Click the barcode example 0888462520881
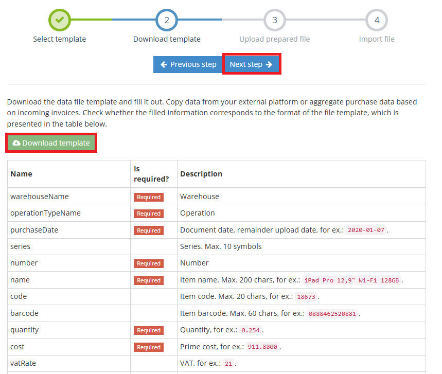Image resolution: width=442 pixels, height=374 pixels. click(x=333, y=314)
